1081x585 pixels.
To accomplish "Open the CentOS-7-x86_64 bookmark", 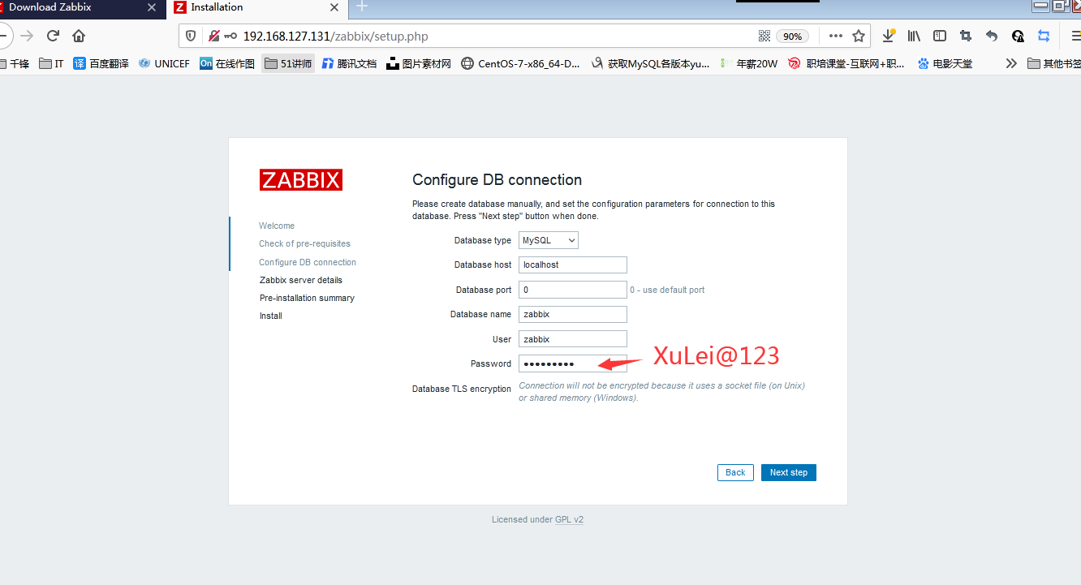I will [520, 63].
